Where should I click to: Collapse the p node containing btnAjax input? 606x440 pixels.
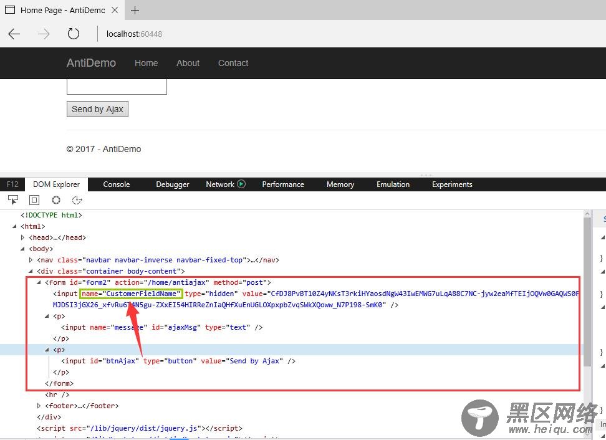[47, 350]
